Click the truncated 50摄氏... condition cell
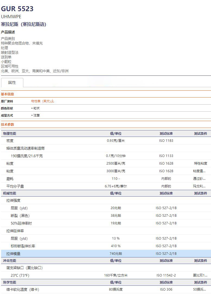Viewport: 211px width, 299px height. (x=200, y=289)
